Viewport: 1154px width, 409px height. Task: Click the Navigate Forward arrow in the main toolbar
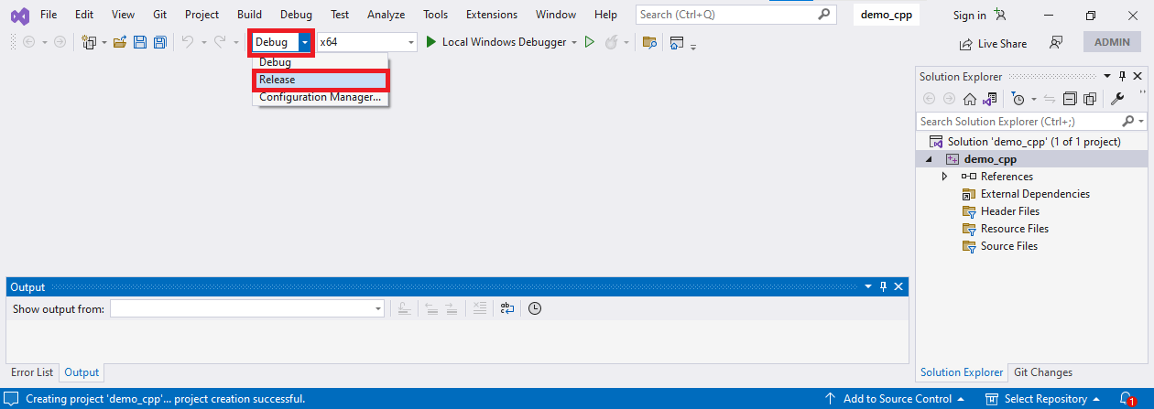click(x=60, y=42)
